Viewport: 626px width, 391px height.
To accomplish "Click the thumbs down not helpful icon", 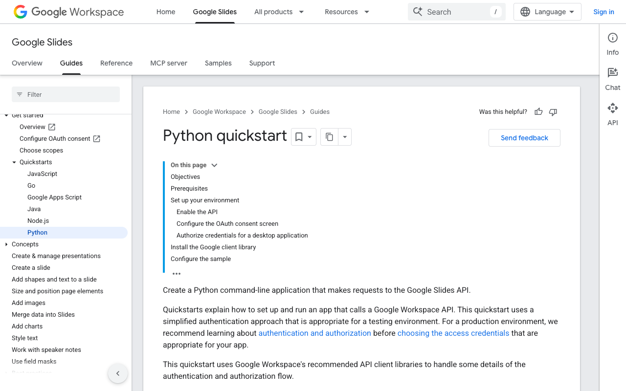I will tap(553, 112).
